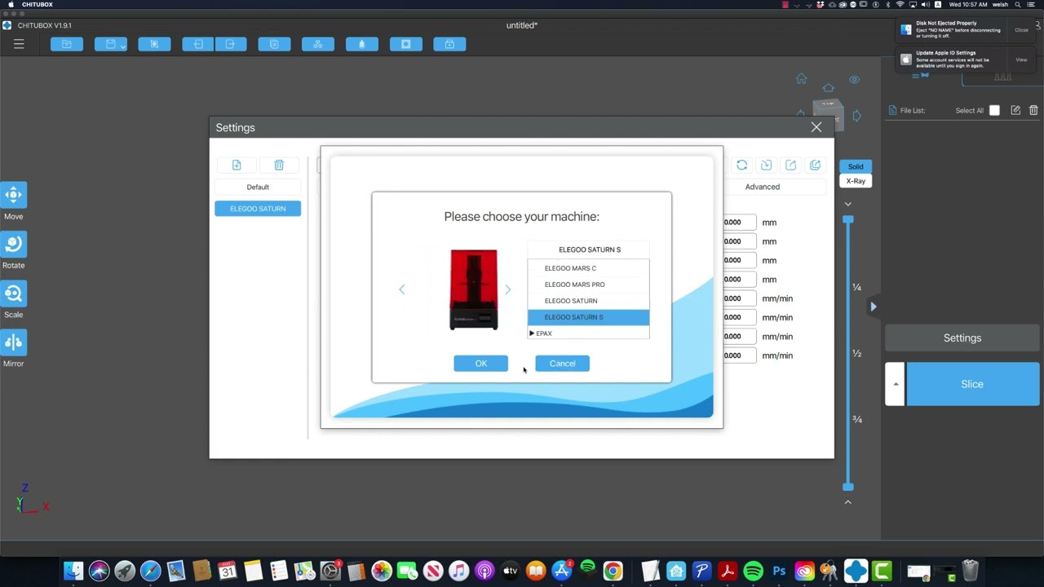
Task: View the Update Apple ID Settings notification
Action: coord(1021,60)
